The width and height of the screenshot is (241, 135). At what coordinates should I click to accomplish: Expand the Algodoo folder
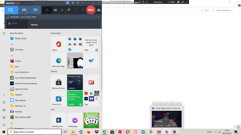[x=28, y=95]
